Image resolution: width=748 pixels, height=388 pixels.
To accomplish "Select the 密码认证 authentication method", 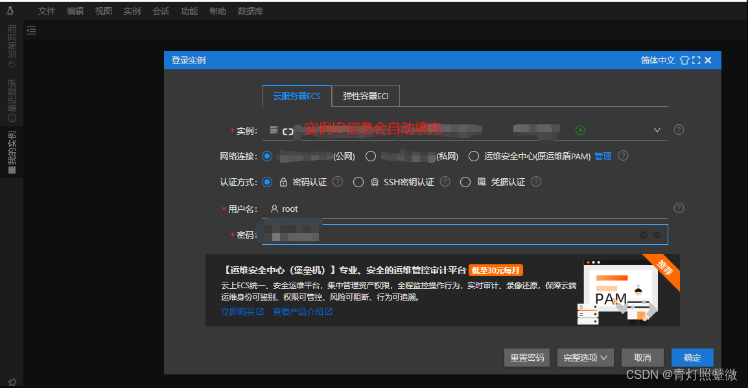I will pos(267,182).
